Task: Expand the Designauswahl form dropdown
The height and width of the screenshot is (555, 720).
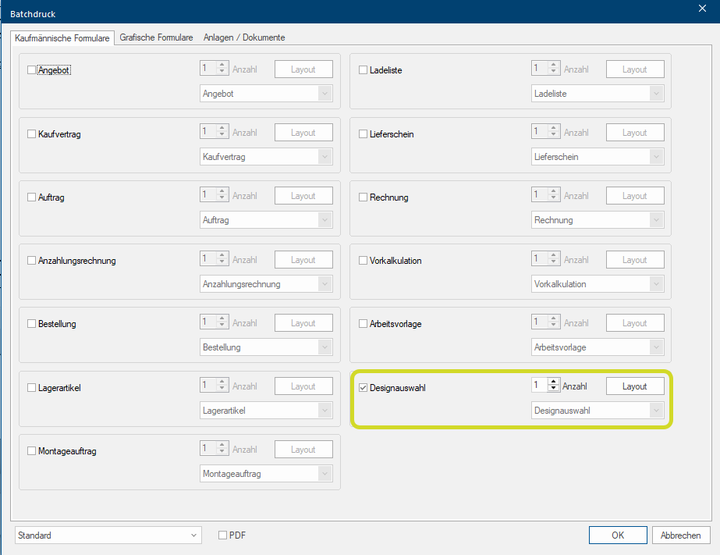Action: [x=598, y=411]
